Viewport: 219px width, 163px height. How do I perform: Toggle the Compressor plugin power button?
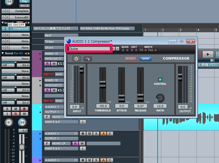click(76, 58)
